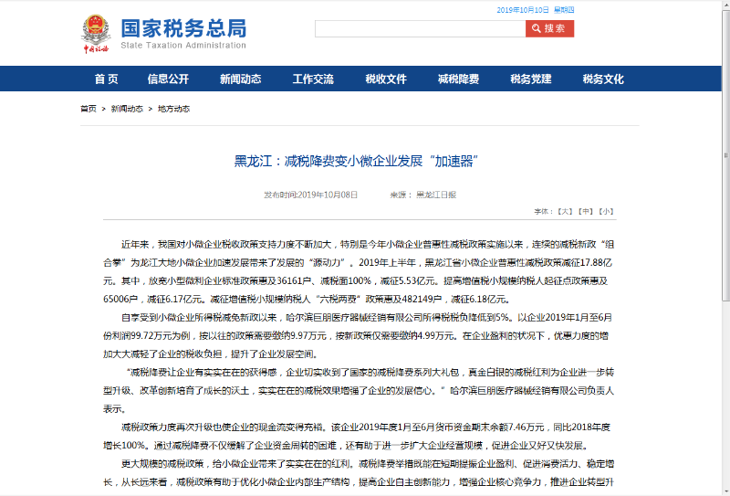This screenshot has width=730, height=496.
Task: Click the 搜索 search button
Action: pos(549,28)
